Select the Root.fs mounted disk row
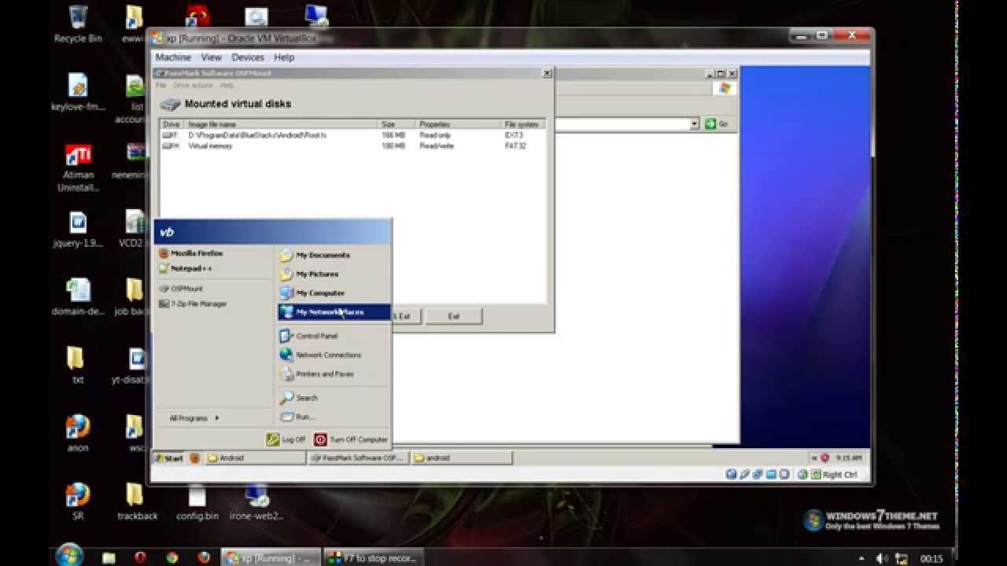 [x=352, y=135]
